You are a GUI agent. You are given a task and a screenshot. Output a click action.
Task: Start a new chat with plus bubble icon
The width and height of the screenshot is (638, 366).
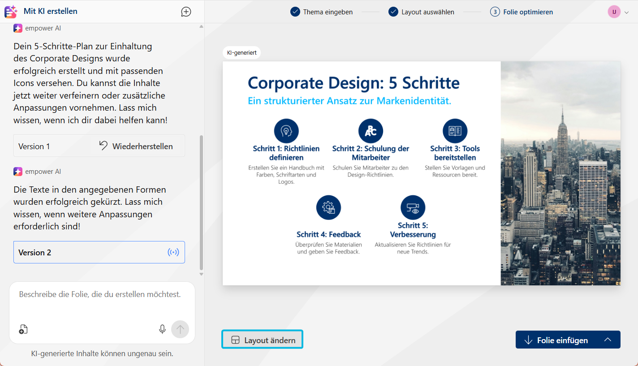186,12
